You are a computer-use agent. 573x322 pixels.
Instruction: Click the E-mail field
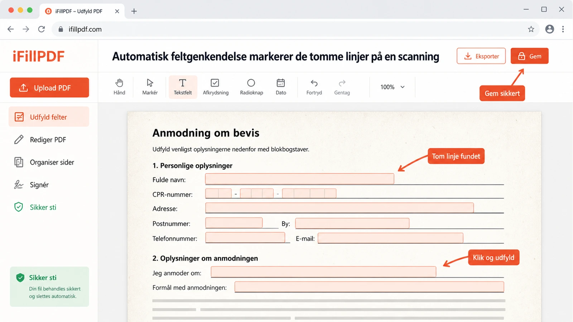coord(390,238)
